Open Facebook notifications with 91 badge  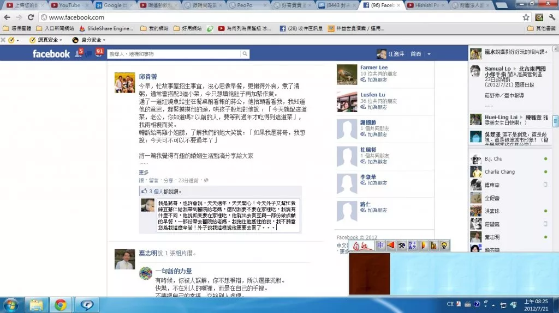tap(99, 53)
